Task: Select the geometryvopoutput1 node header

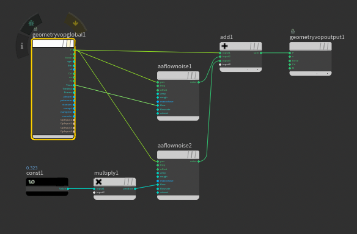Action: coord(311,46)
